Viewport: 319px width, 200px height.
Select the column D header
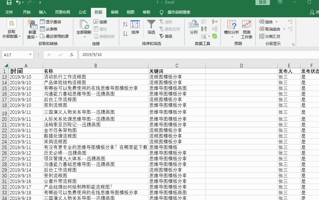coord(242,65)
